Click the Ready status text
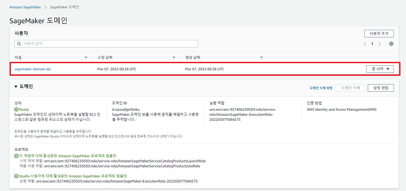 24,109
